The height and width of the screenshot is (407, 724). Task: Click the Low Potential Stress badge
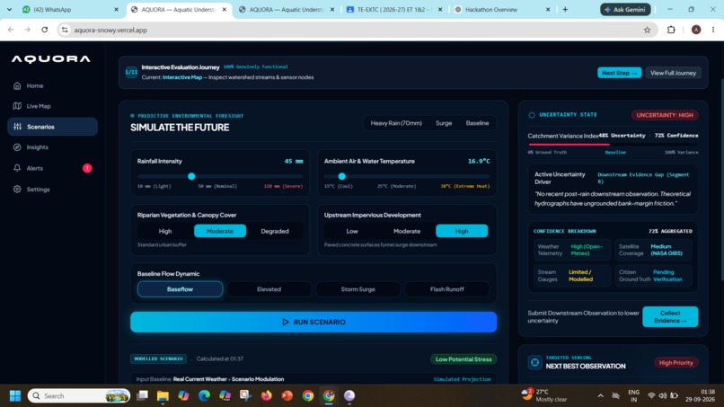pos(464,359)
